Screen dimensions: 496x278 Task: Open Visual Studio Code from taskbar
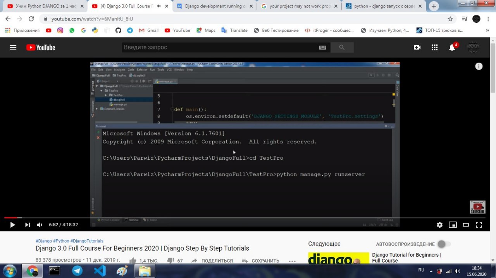tap(100, 271)
